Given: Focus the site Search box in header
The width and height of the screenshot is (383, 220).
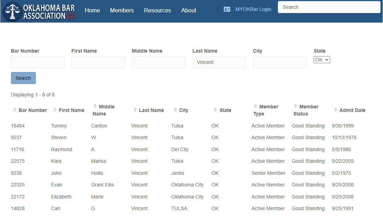Looking at the screenshot, I should point(329,7).
